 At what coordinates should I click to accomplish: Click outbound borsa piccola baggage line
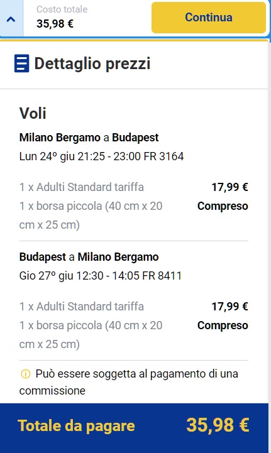click(x=91, y=216)
